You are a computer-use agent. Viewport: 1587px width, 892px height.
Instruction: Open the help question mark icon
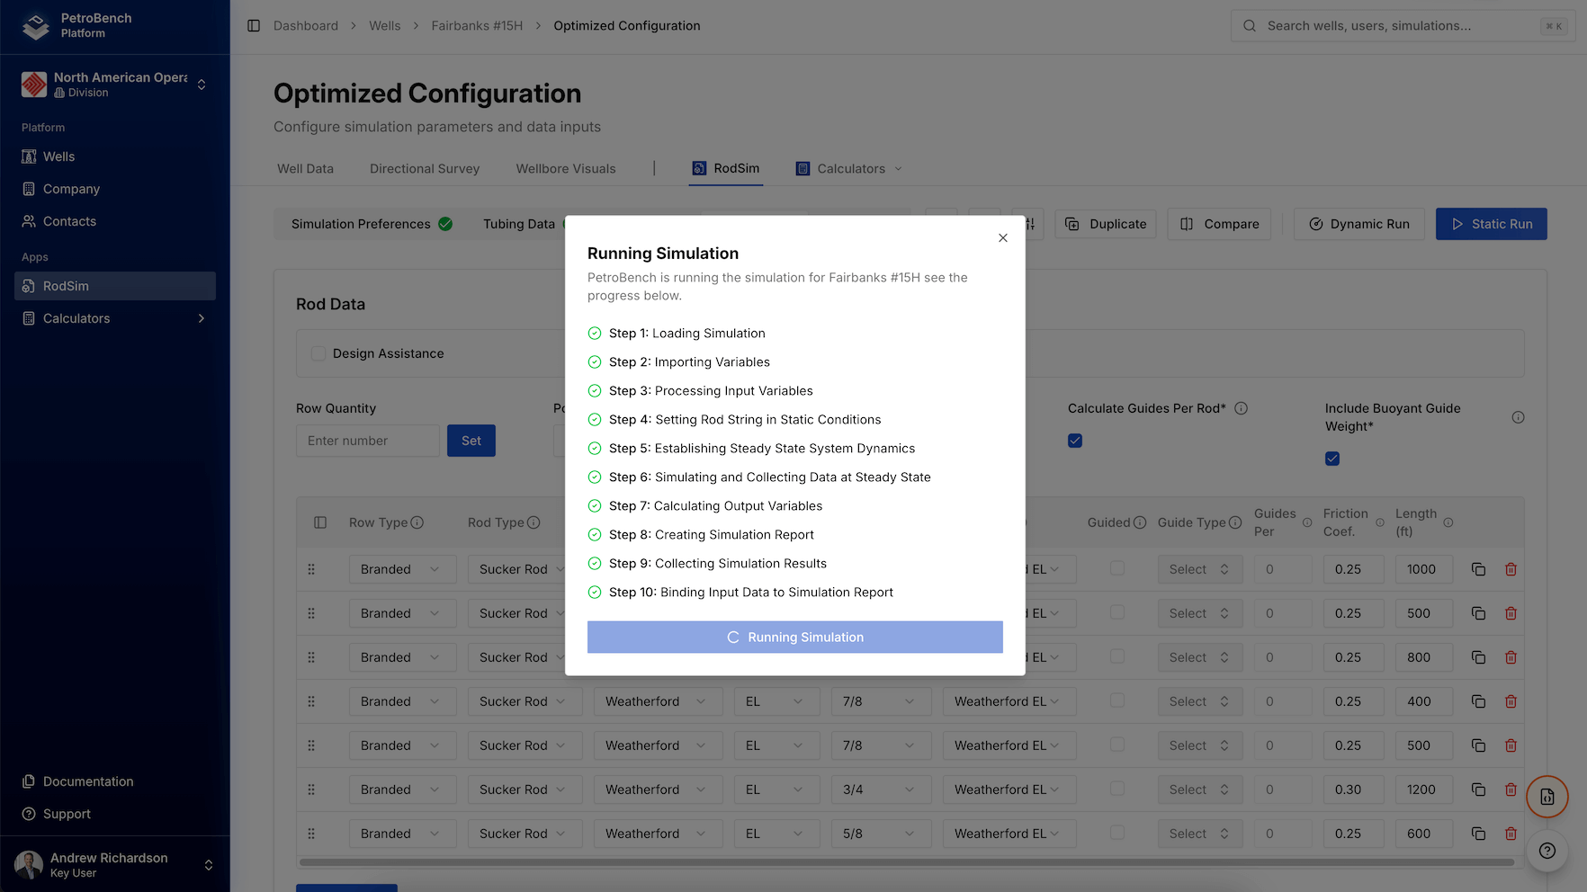[1547, 851]
